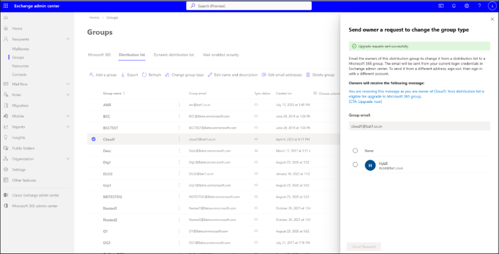Sort by Group name column header
The height and width of the screenshot is (254, 499).
tap(114, 94)
